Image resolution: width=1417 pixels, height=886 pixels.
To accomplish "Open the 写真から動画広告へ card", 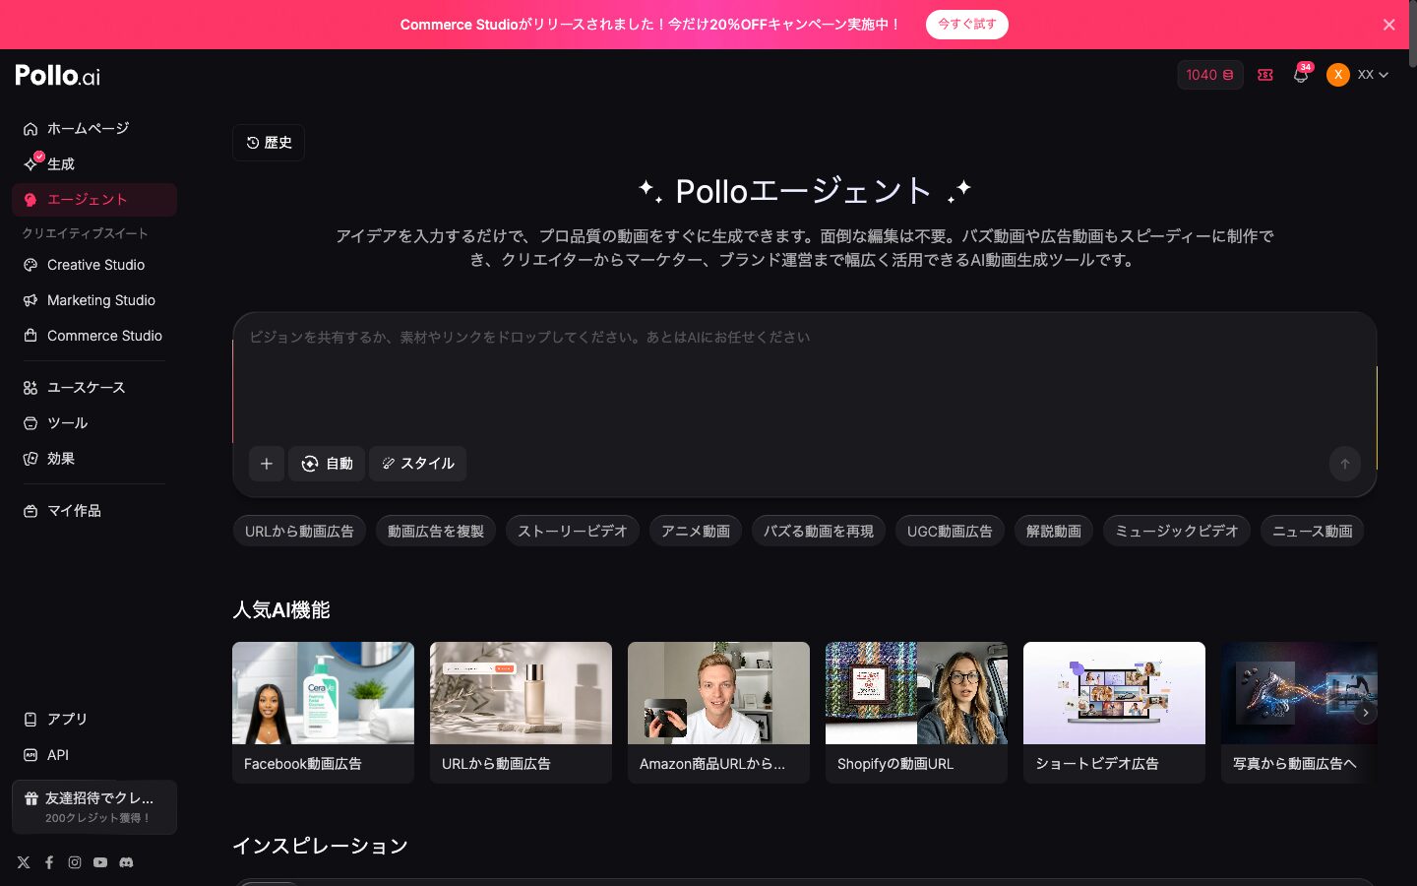I will point(1299,713).
